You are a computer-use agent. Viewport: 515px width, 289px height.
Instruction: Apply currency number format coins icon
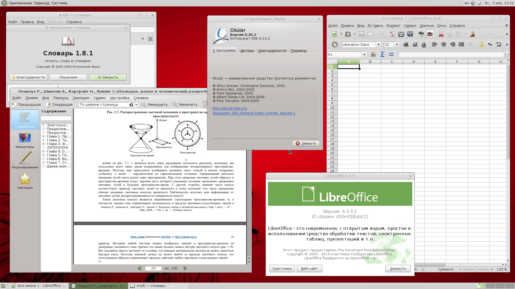click(x=481, y=44)
